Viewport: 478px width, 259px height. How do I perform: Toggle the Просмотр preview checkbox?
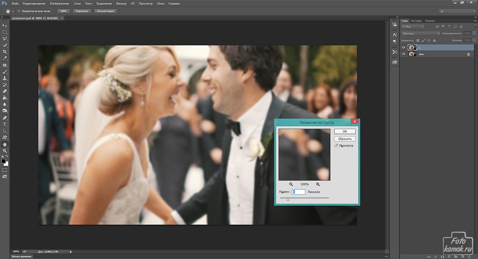tap(337, 146)
